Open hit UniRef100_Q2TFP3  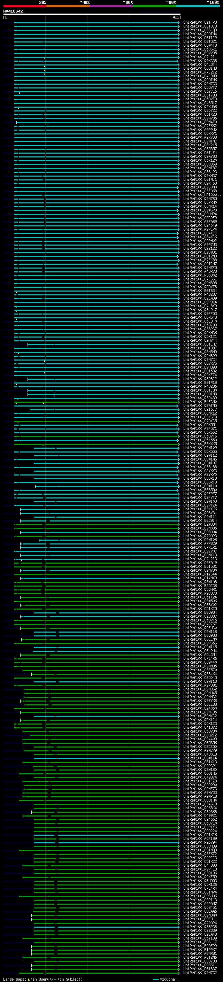tap(200, 23)
